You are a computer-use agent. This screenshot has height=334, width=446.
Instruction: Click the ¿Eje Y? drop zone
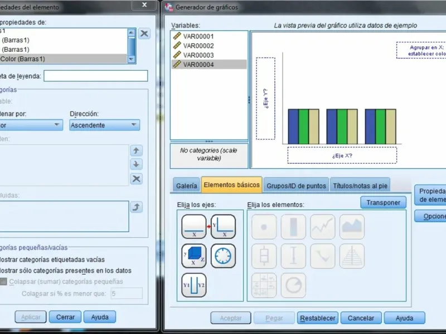click(265, 99)
